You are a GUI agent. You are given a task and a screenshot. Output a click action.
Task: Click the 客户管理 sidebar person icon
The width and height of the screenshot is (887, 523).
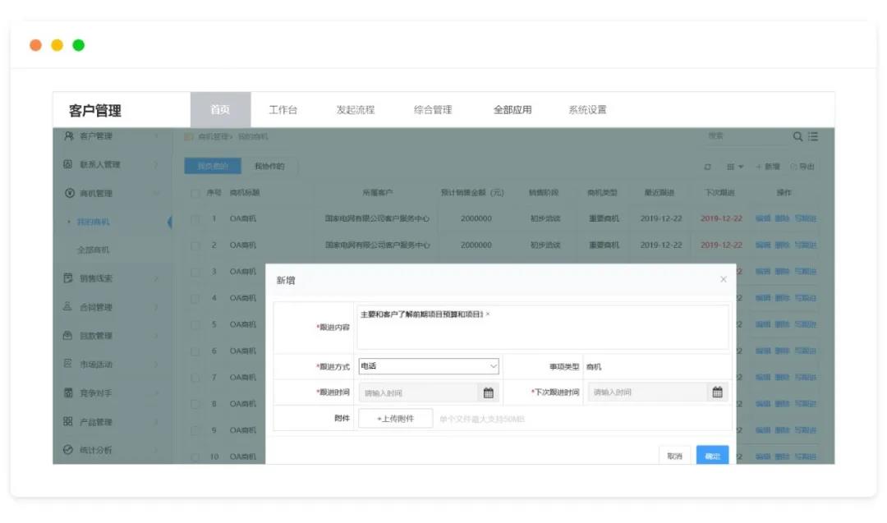(68, 135)
